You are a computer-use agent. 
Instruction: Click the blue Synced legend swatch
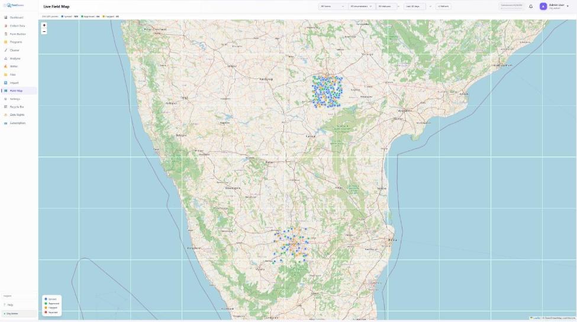(46, 299)
